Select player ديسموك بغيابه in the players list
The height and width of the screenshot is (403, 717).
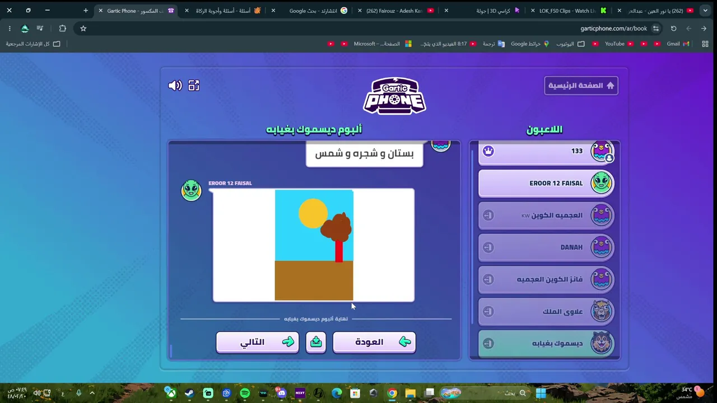[x=546, y=344]
